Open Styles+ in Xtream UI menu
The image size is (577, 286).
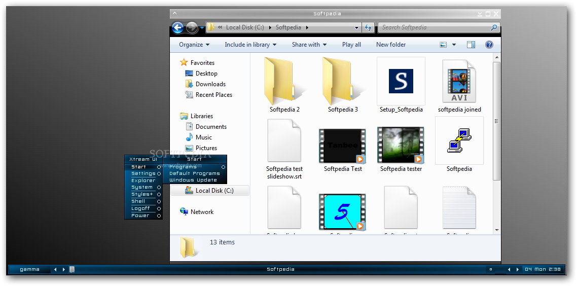point(143,194)
